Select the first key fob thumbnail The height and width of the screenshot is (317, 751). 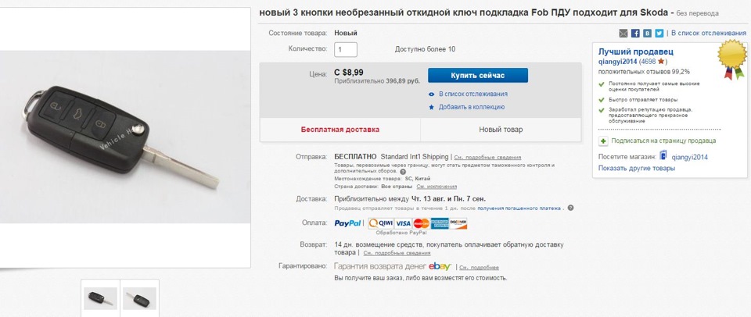coord(100,298)
